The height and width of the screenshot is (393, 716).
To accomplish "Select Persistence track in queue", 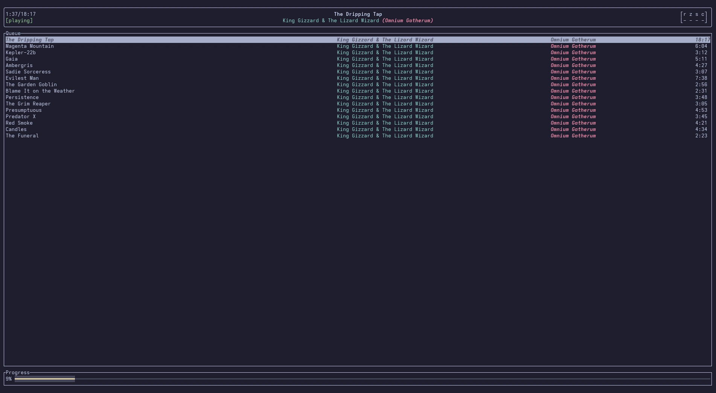I will pos(358,97).
